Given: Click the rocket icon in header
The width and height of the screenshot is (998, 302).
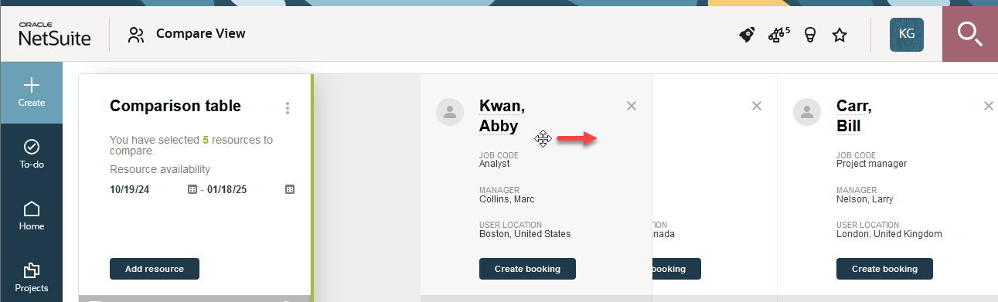Looking at the screenshot, I should coord(747,35).
